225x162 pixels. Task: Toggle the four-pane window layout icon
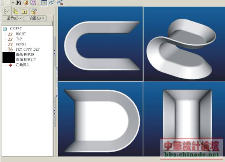[44, 2]
